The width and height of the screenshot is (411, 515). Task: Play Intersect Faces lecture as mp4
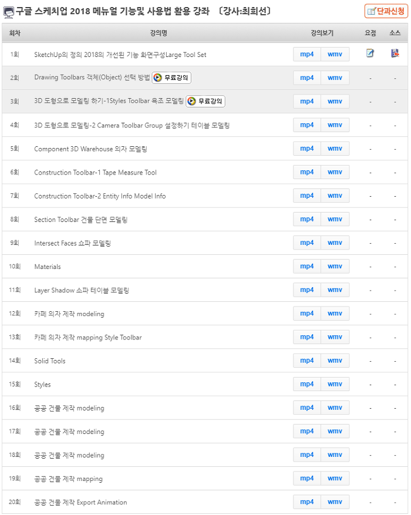point(307,243)
